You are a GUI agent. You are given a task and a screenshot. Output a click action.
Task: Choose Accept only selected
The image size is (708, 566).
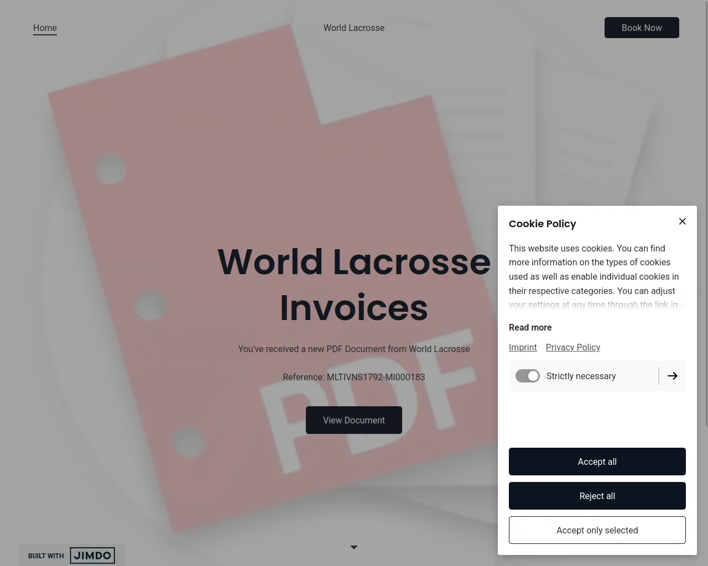click(597, 530)
